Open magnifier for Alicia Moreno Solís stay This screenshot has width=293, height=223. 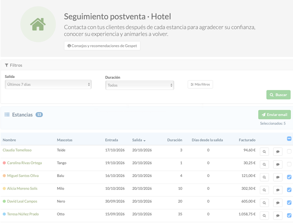click(264, 190)
